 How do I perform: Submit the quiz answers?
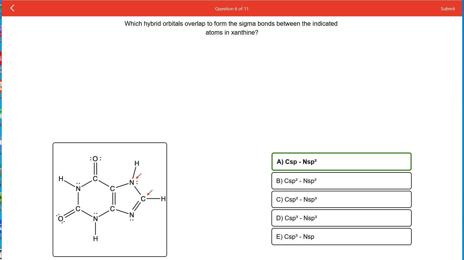[448, 9]
